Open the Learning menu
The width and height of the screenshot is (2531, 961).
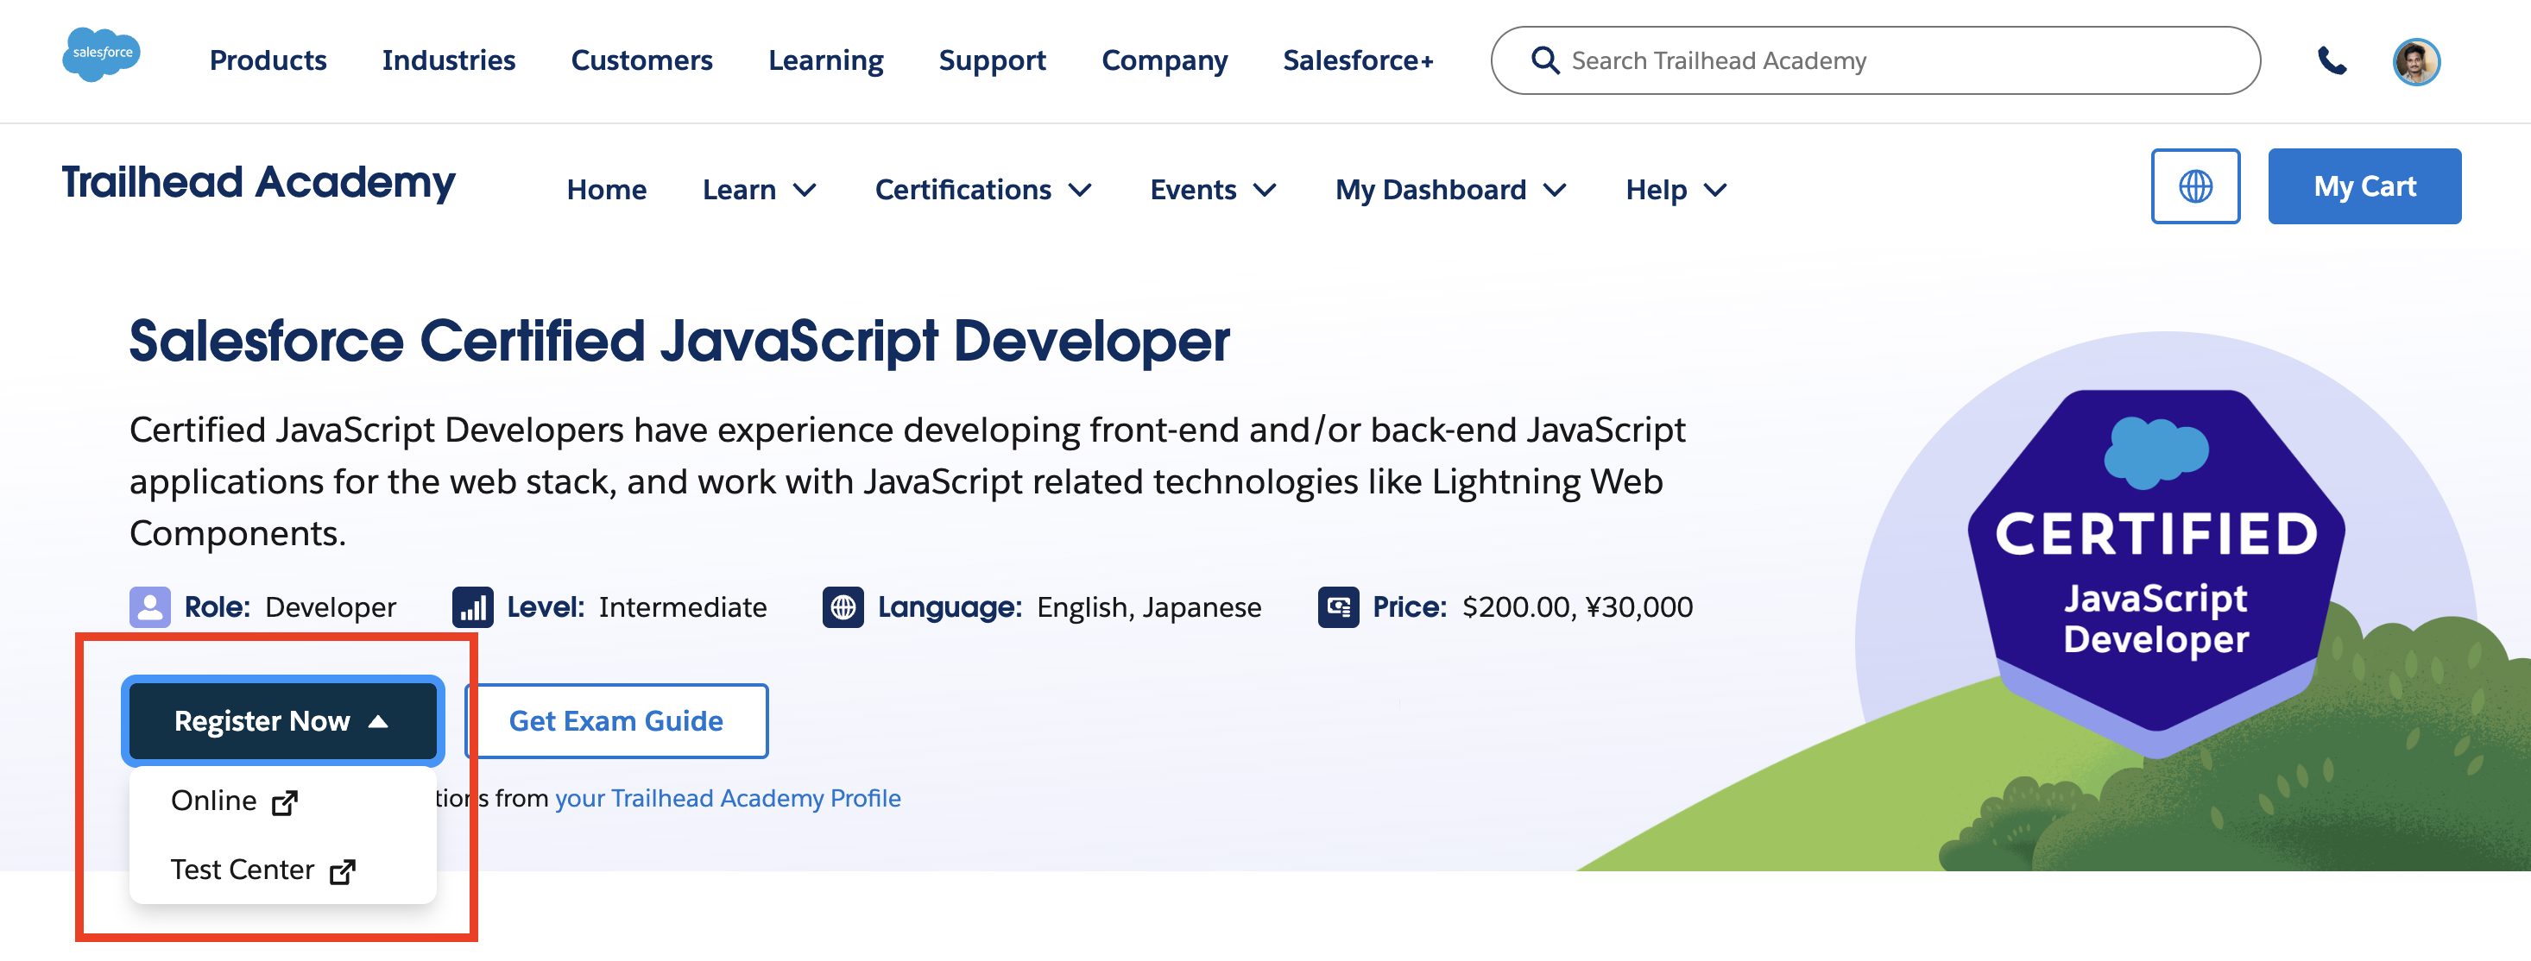[825, 61]
